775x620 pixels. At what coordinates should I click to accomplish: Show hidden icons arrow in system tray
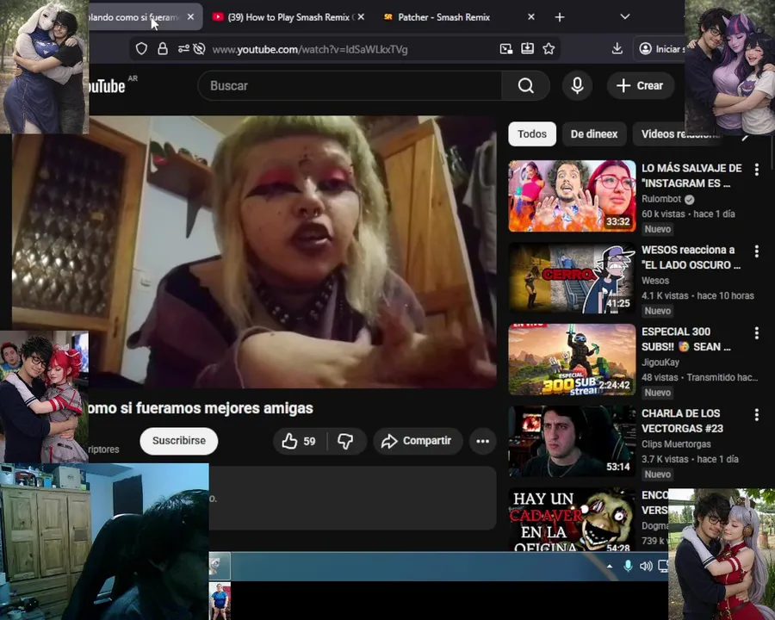coord(610,566)
